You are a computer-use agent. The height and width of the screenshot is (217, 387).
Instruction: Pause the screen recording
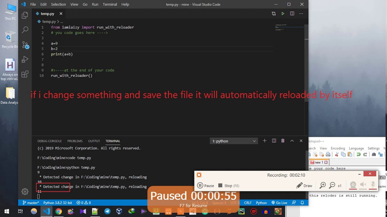coord(206,186)
